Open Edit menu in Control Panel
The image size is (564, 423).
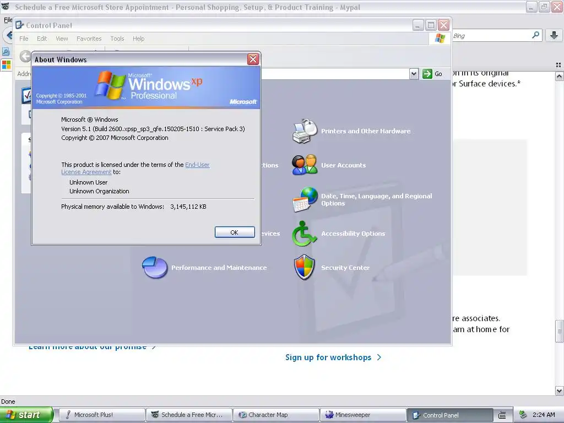point(42,39)
